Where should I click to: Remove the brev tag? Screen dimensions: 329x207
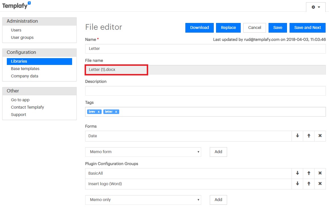click(99, 112)
